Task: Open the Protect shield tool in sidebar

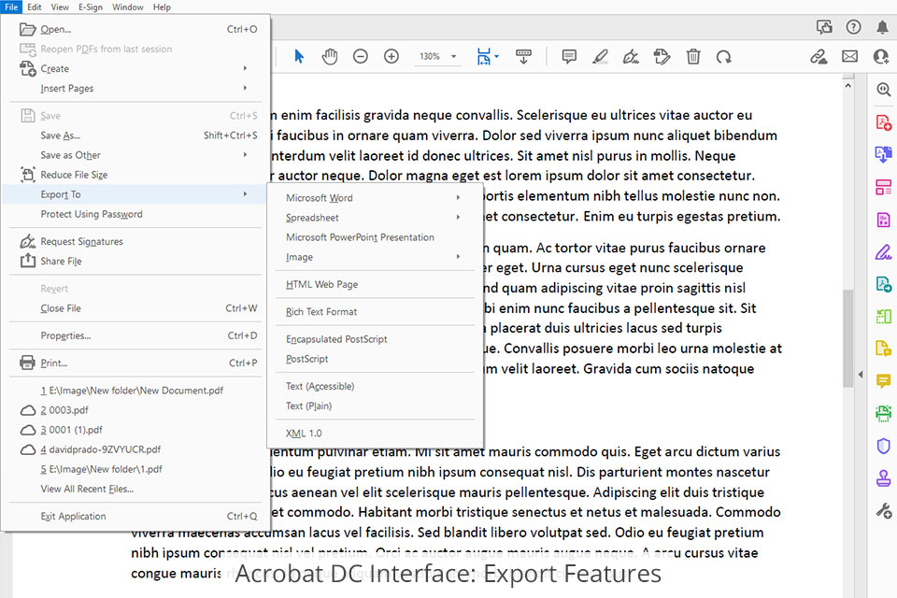Action: [x=884, y=446]
